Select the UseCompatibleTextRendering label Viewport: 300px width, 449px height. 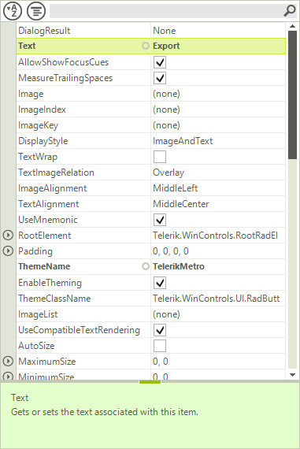tap(79, 330)
